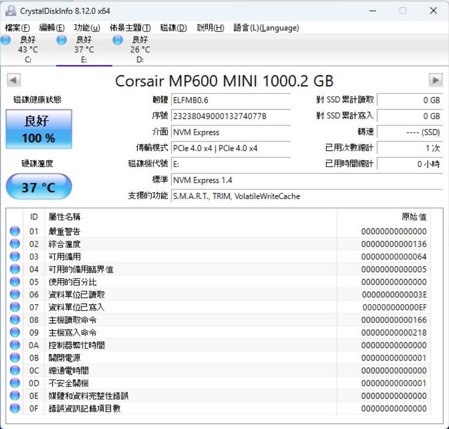This screenshot has height=429, width=449.
Task: Click the 37 °C temperature indicator
Action: click(x=38, y=186)
